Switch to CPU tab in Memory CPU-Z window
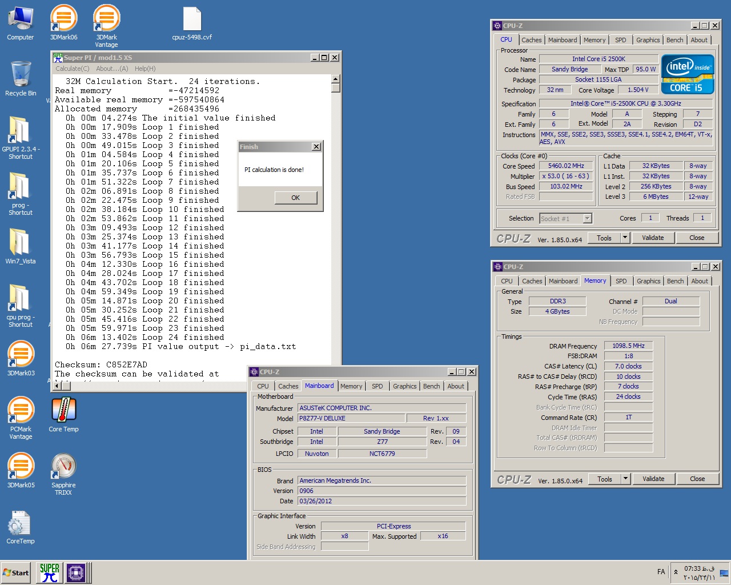 [x=507, y=281]
